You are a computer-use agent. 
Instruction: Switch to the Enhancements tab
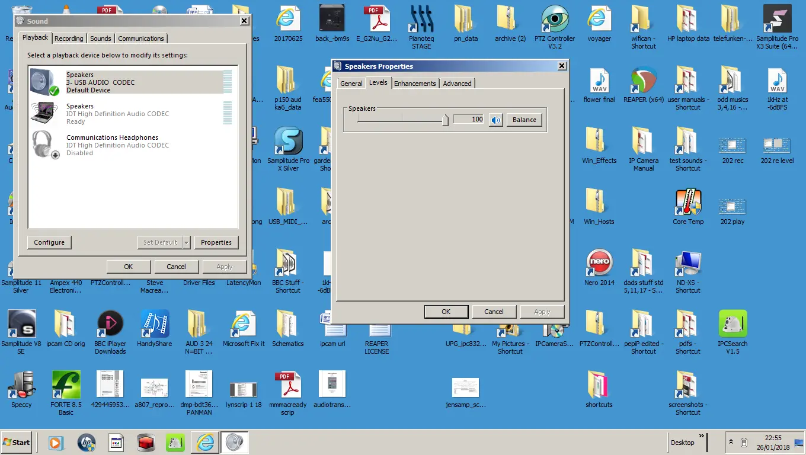pyautogui.click(x=414, y=84)
